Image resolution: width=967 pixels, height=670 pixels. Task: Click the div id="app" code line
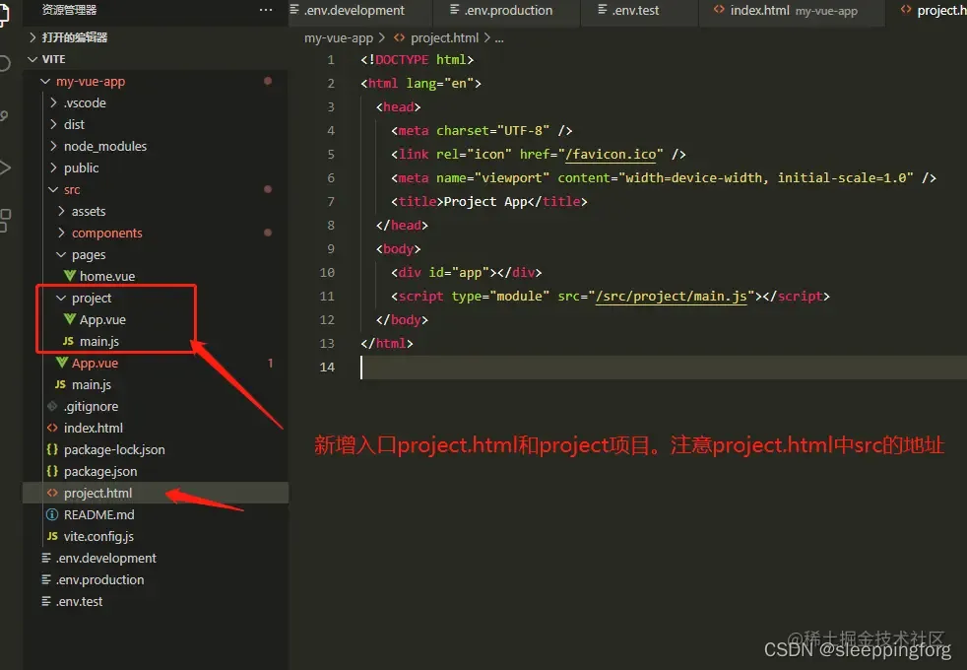(x=466, y=273)
